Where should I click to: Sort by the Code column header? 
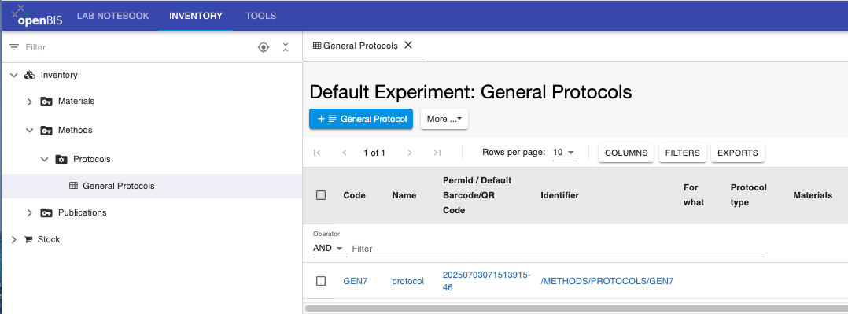[x=354, y=195]
